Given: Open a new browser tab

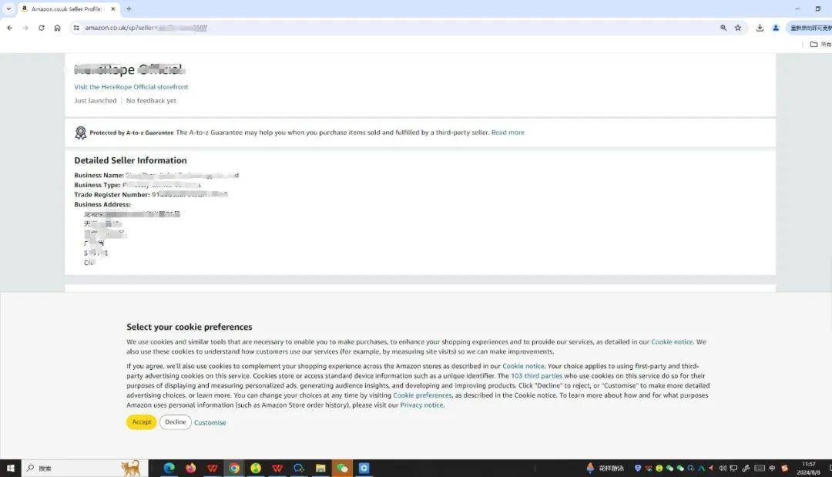Looking at the screenshot, I should 129,9.
